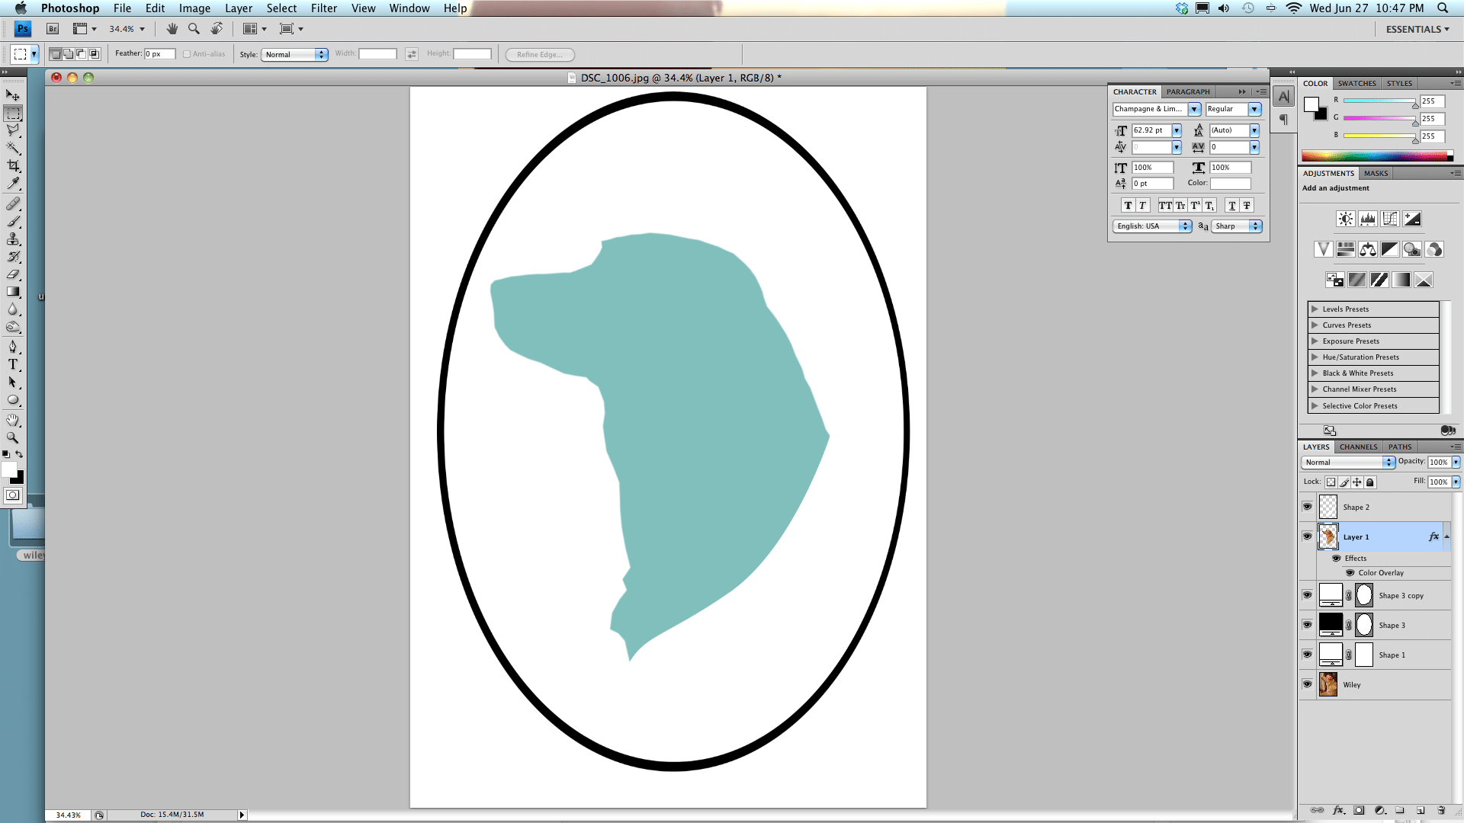
Task: Toggle Effects visibility on Layer 1
Action: click(1336, 559)
